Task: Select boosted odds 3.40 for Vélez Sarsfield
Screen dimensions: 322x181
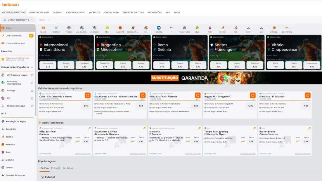Action: pyautogui.click(x=86, y=141)
